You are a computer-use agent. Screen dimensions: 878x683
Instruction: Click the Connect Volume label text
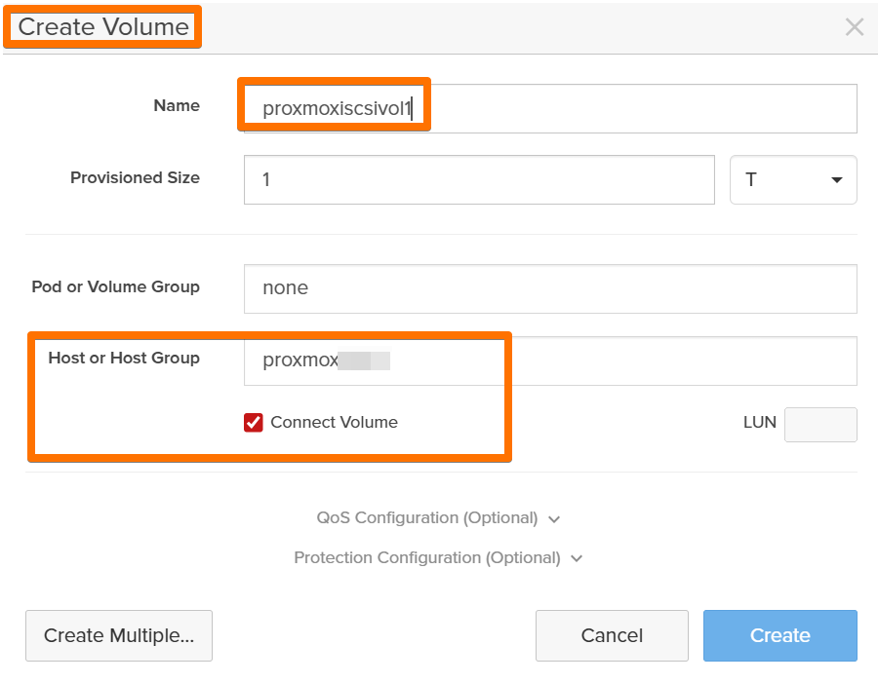334,422
